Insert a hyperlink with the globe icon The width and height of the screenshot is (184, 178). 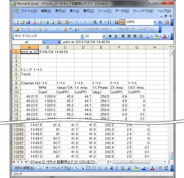click(95, 22)
